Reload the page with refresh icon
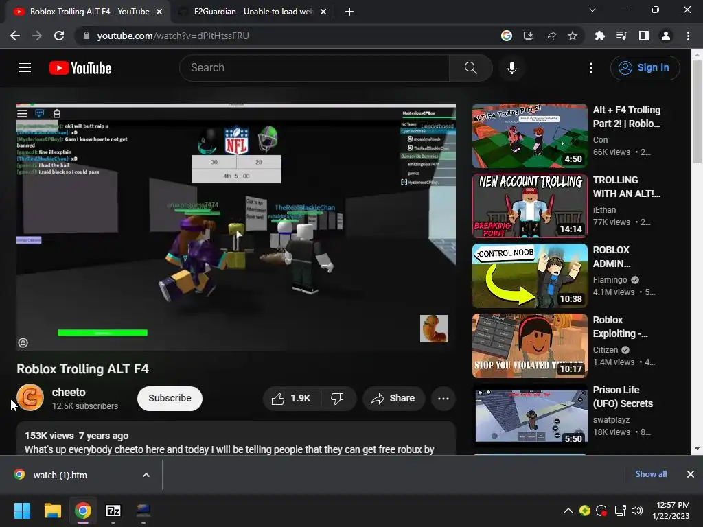This screenshot has width=703, height=527. point(59,36)
